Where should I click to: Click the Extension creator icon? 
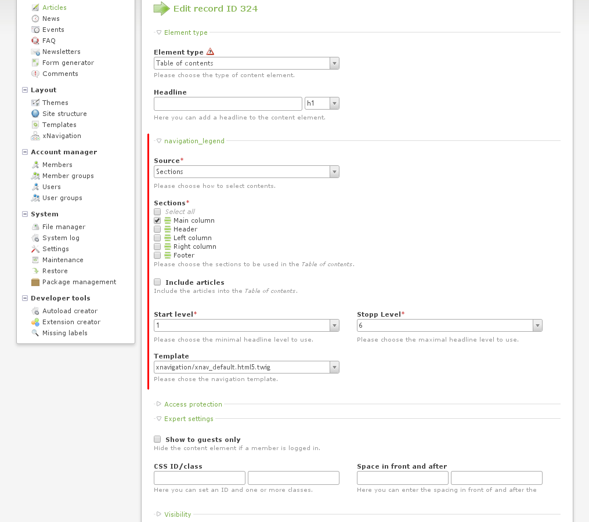point(35,322)
